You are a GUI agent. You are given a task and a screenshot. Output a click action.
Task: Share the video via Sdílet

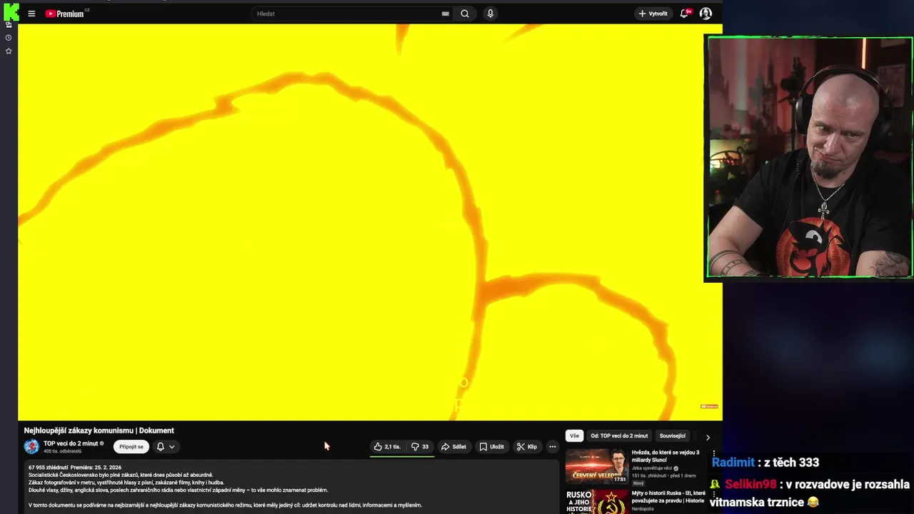[x=453, y=447]
